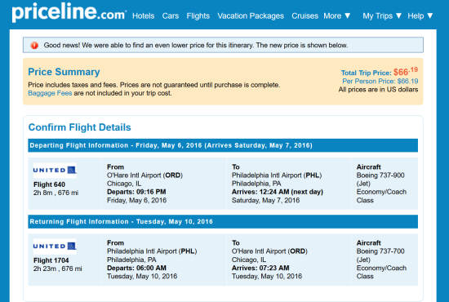Go to the Flights page
Viewport: 449px width, 302px height.
(198, 16)
